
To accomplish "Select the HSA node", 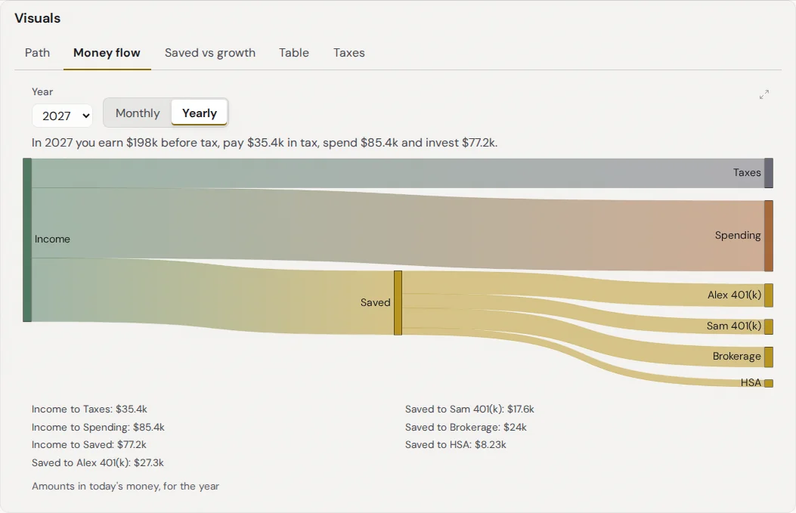I will pyautogui.click(x=769, y=383).
